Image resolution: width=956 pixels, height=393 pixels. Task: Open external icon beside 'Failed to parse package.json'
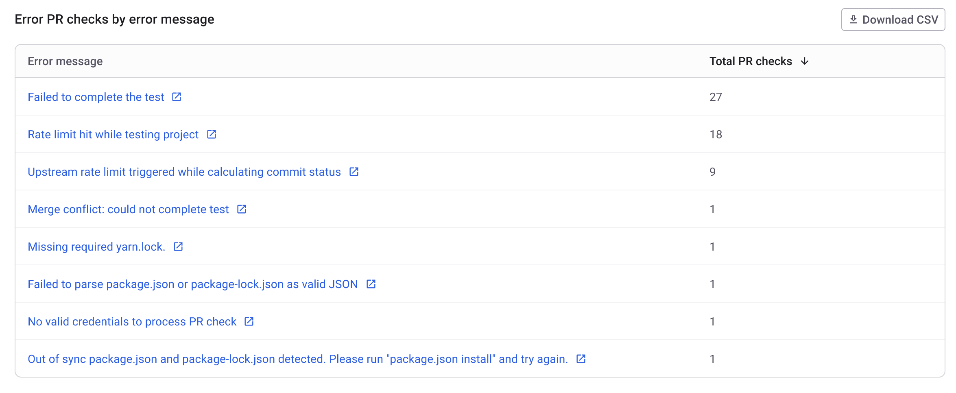tap(371, 284)
